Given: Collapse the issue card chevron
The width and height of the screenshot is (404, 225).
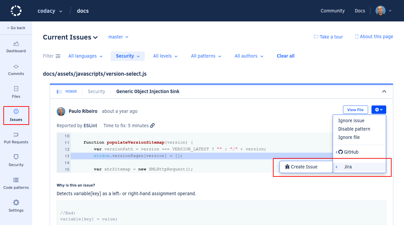Looking at the screenshot, I should pyautogui.click(x=384, y=91).
